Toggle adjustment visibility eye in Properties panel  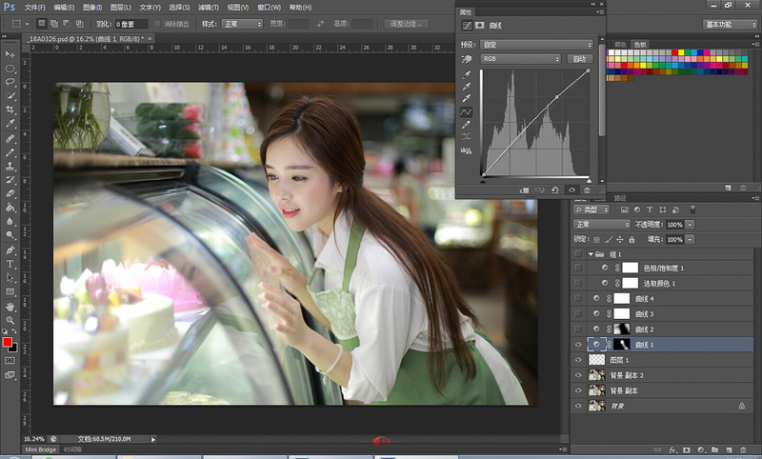(571, 190)
